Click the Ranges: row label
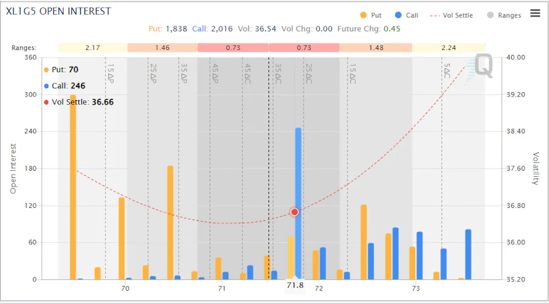The width and height of the screenshot is (549, 304). tap(24, 48)
